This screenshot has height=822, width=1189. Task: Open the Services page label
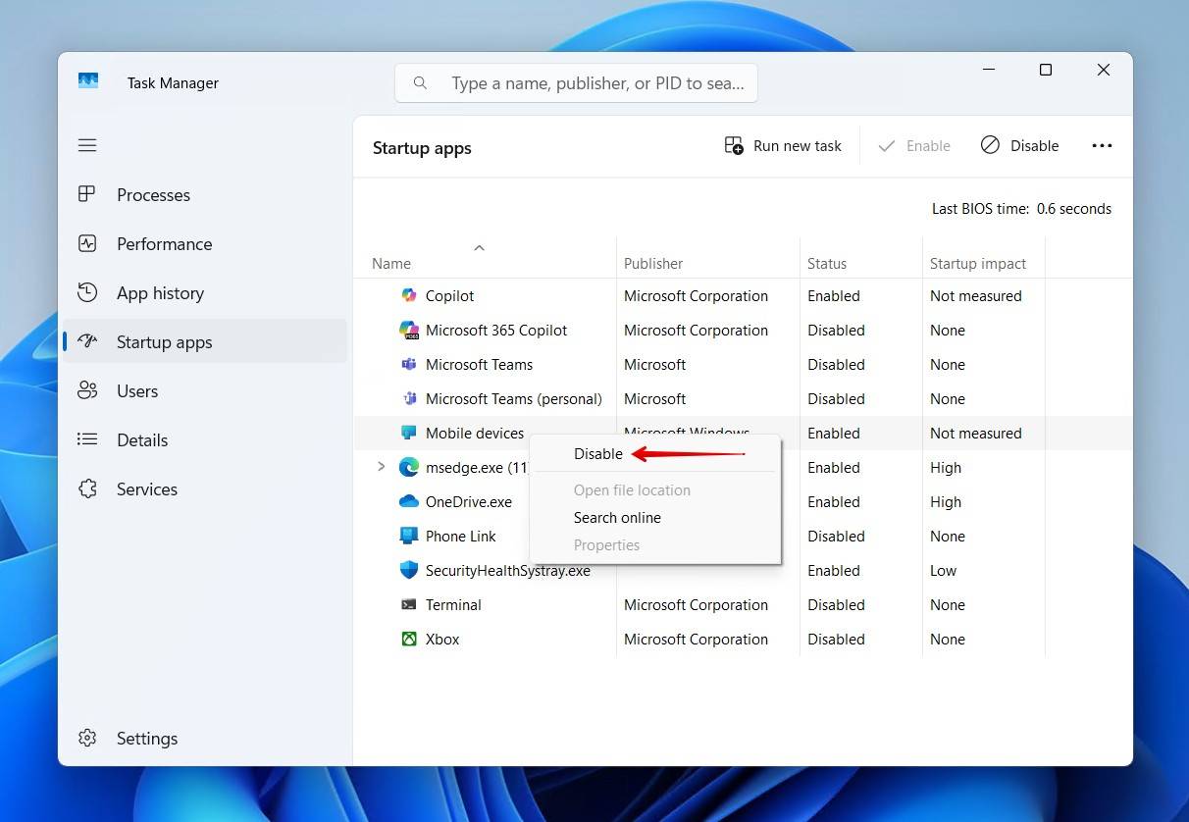(x=147, y=488)
